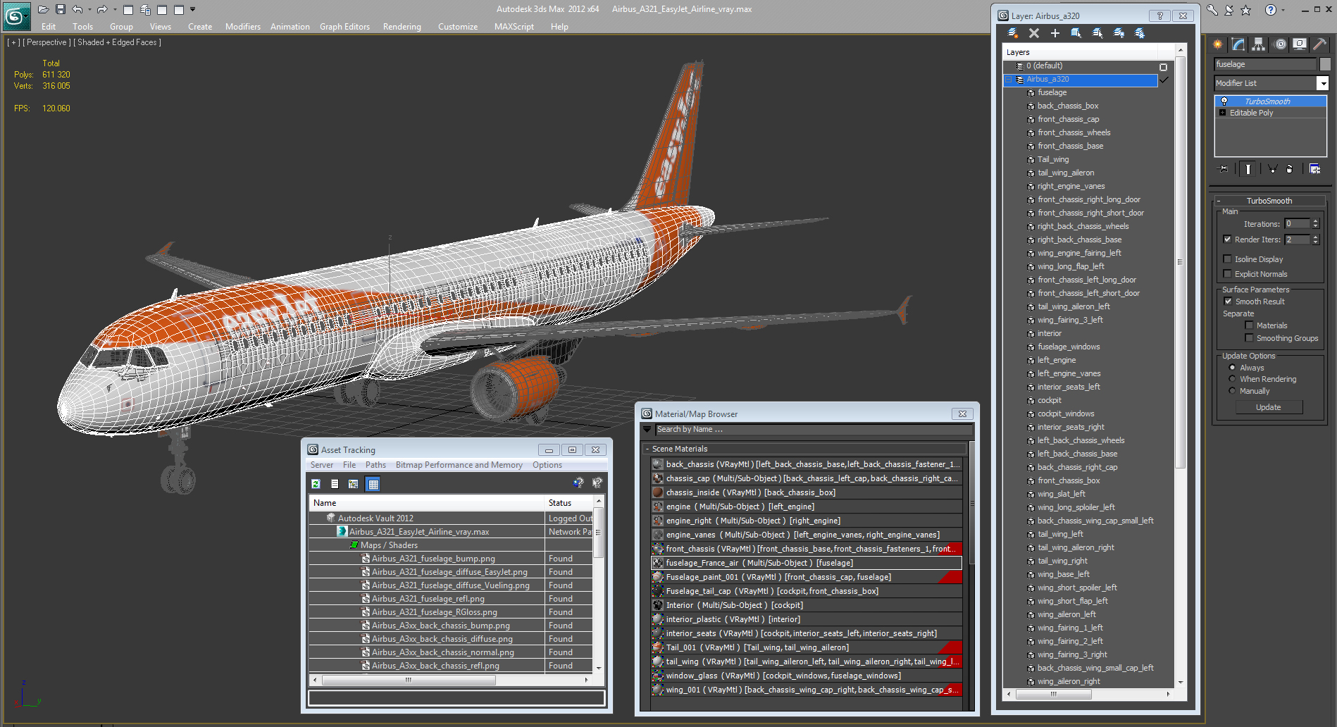The width and height of the screenshot is (1337, 727).
Task: Click the Highlight Selected Objects' Layers icon
Action: 1097,33
